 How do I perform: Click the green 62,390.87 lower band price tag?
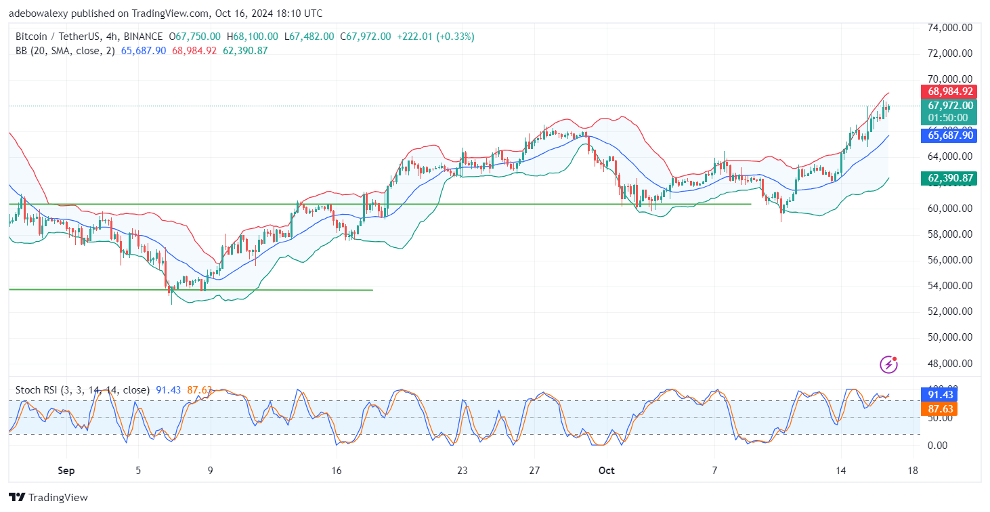[x=947, y=178]
